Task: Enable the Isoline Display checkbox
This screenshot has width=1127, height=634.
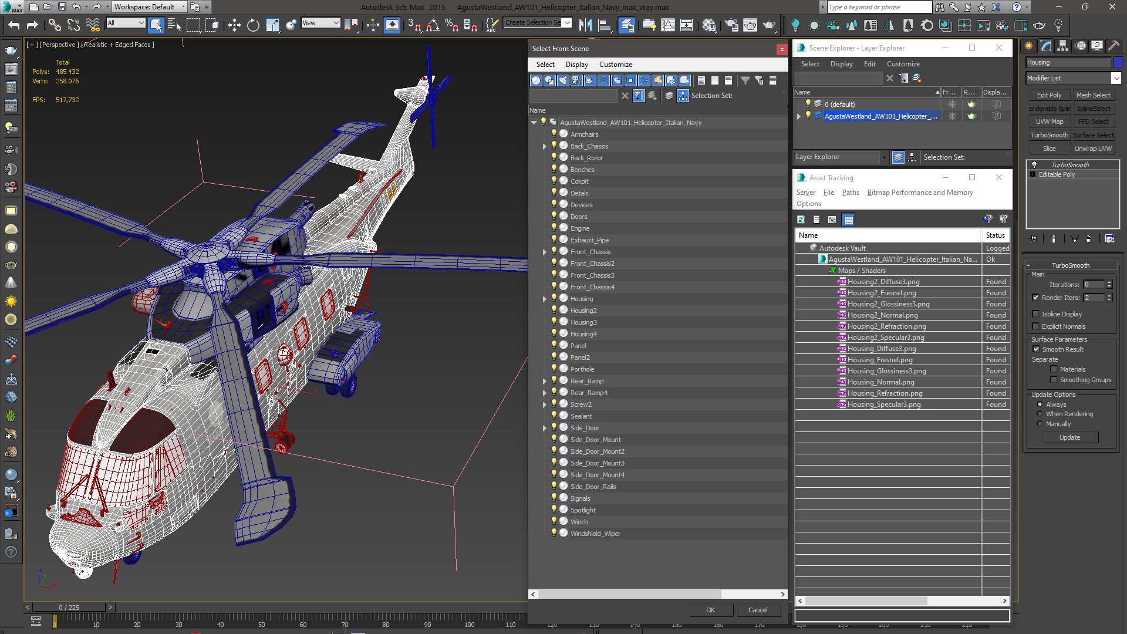Action: [1035, 314]
